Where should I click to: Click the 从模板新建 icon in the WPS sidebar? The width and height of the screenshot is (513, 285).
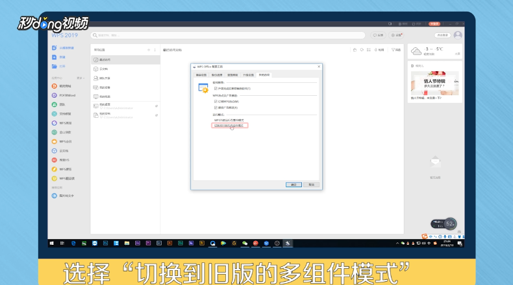coord(55,48)
